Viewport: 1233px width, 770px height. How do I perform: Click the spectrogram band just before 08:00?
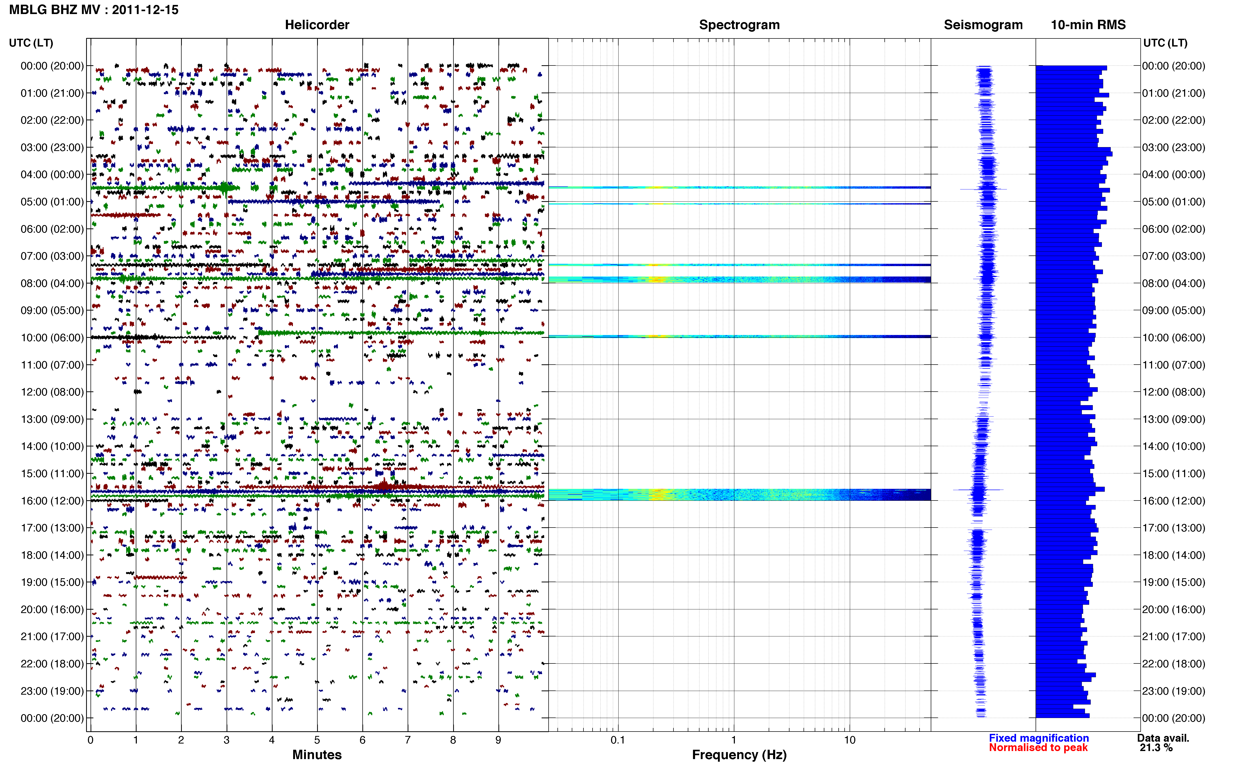(x=740, y=280)
